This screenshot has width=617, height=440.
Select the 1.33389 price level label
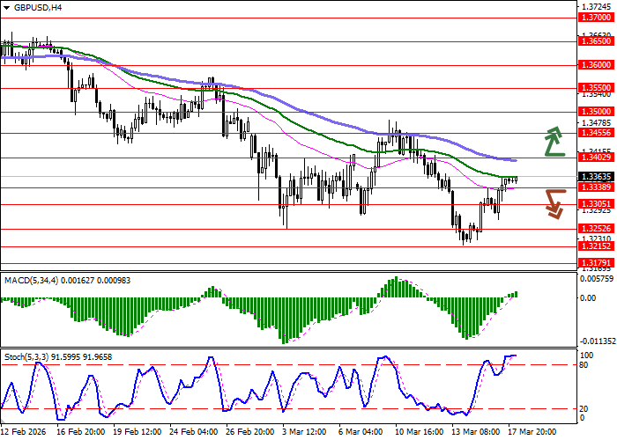coord(596,187)
